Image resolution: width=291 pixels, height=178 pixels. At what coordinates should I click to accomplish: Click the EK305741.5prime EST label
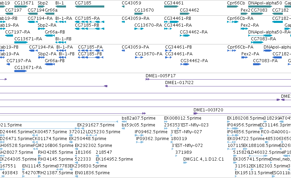[252, 160]
